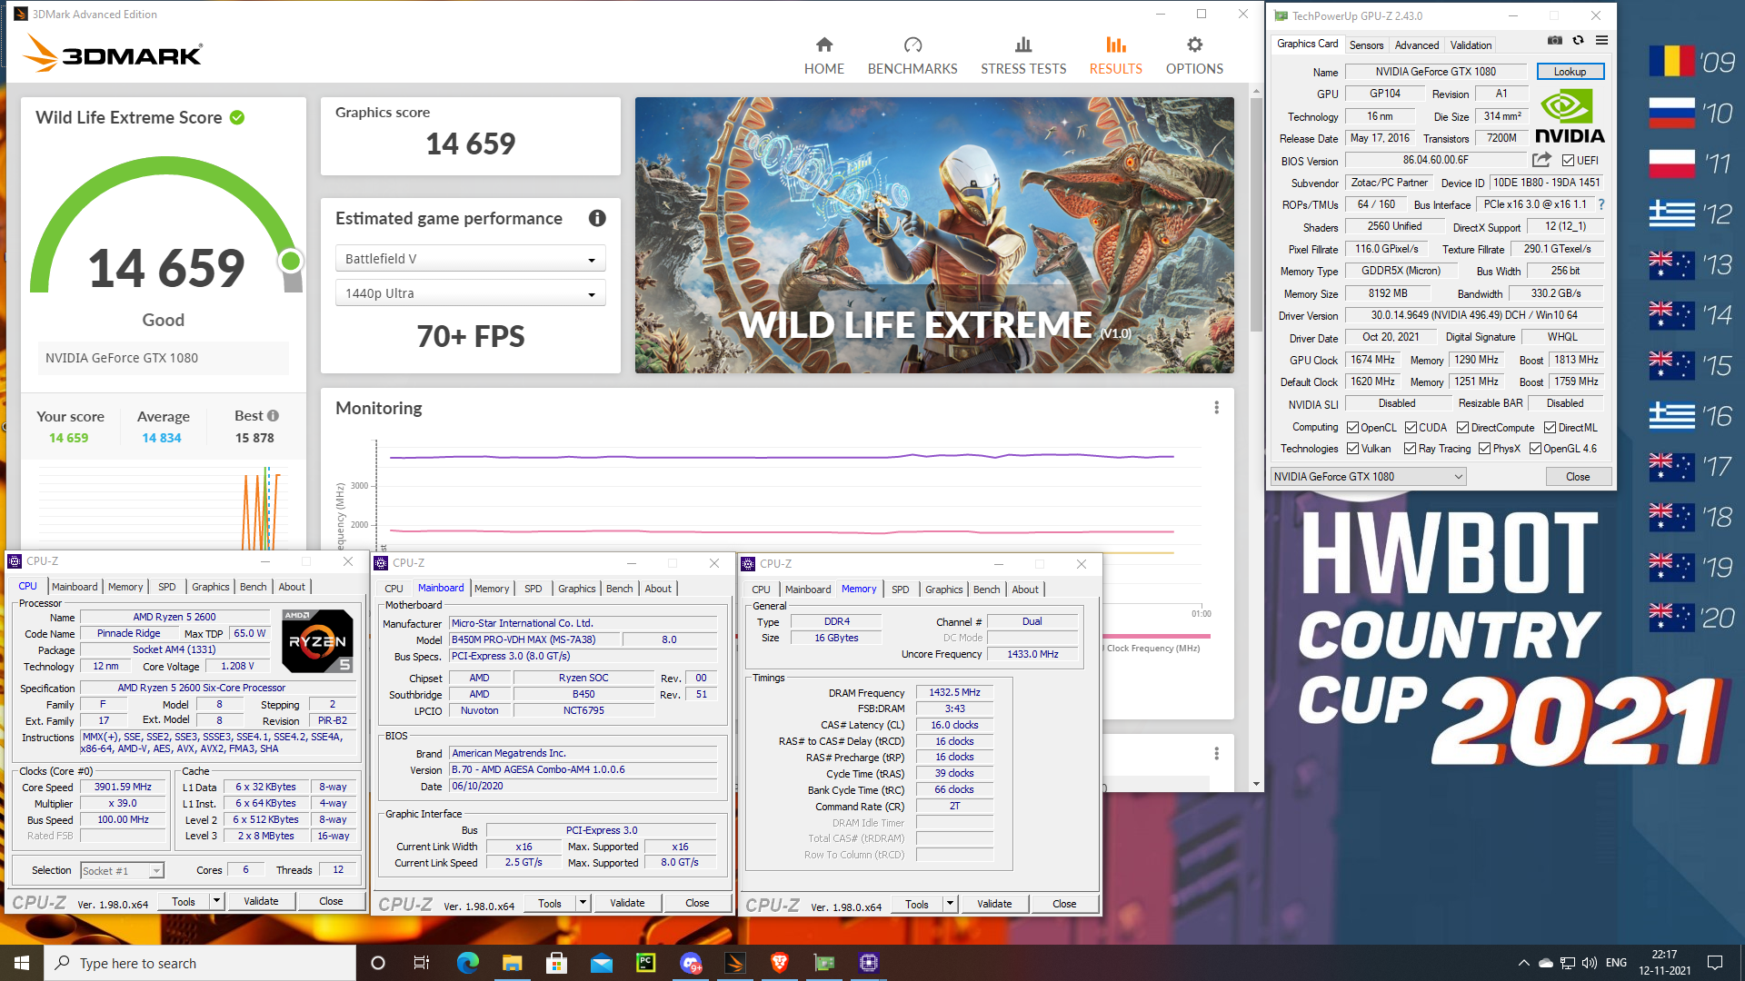This screenshot has height=981, width=1745.
Task: Click Close button in GPU-Z
Action: 1578,477
